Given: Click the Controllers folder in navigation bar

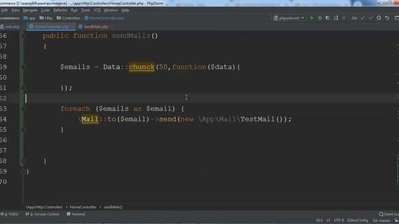Looking at the screenshot, I should pos(68,18).
